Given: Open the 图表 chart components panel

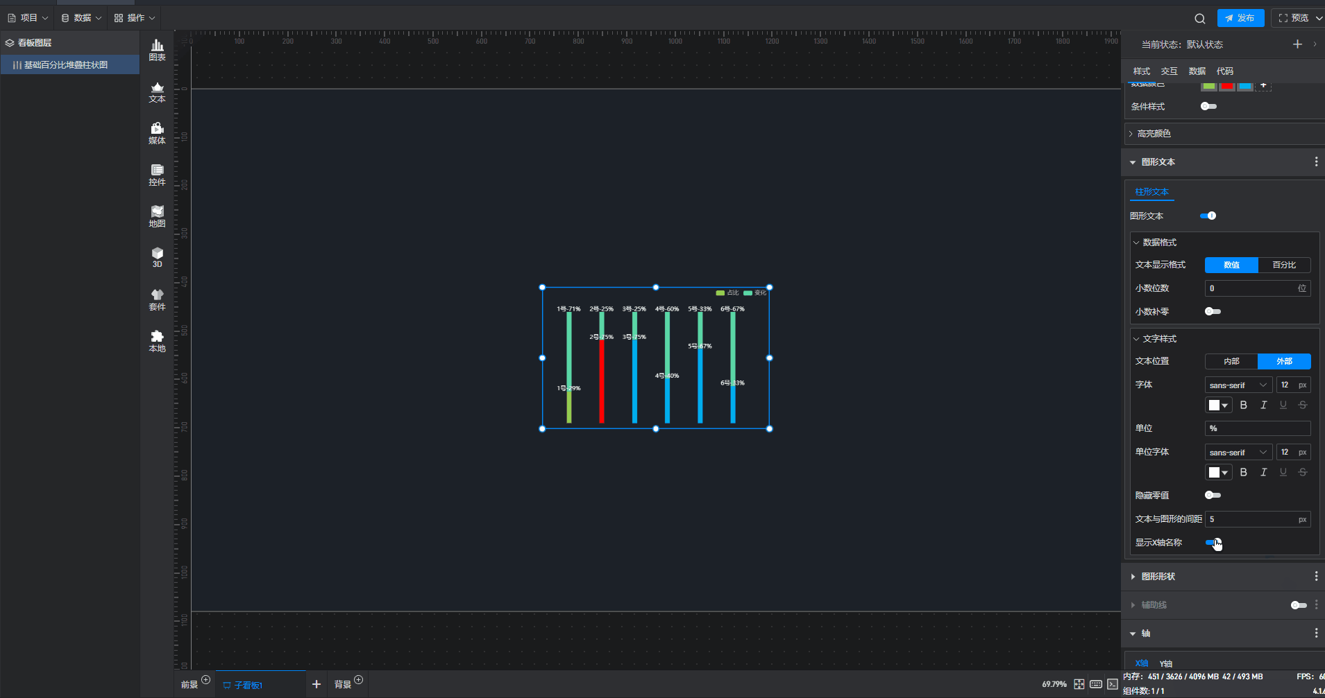Looking at the screenshot, I should 157,49.
